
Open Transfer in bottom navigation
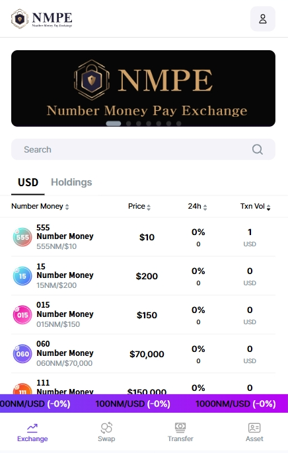pyautogui.click(x=180, y=432)
